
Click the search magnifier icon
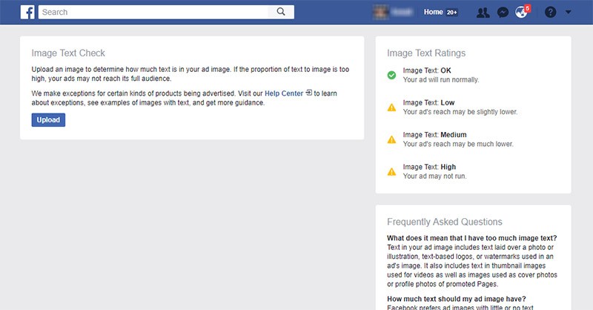click(x=281, y=12)
